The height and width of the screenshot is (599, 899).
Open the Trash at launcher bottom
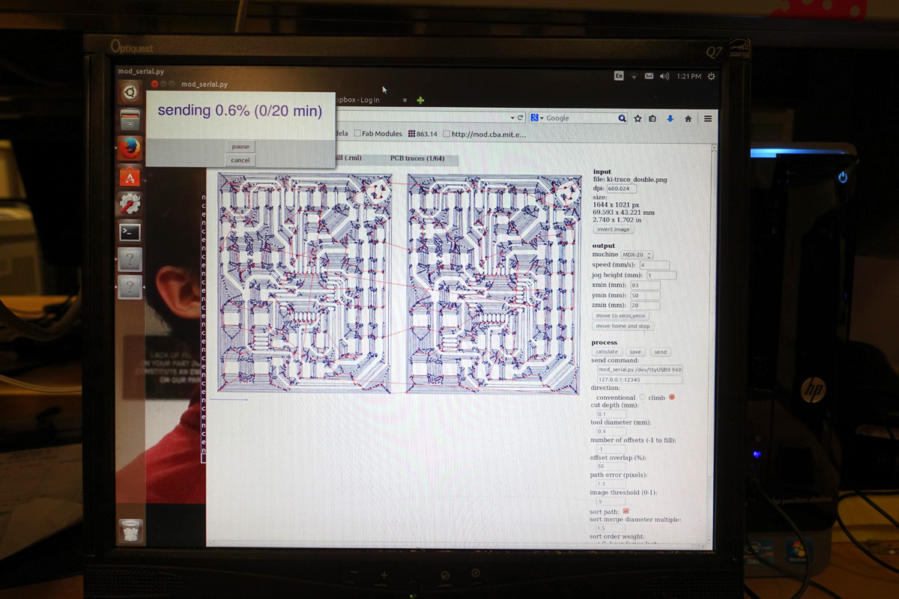click(130, 531)
